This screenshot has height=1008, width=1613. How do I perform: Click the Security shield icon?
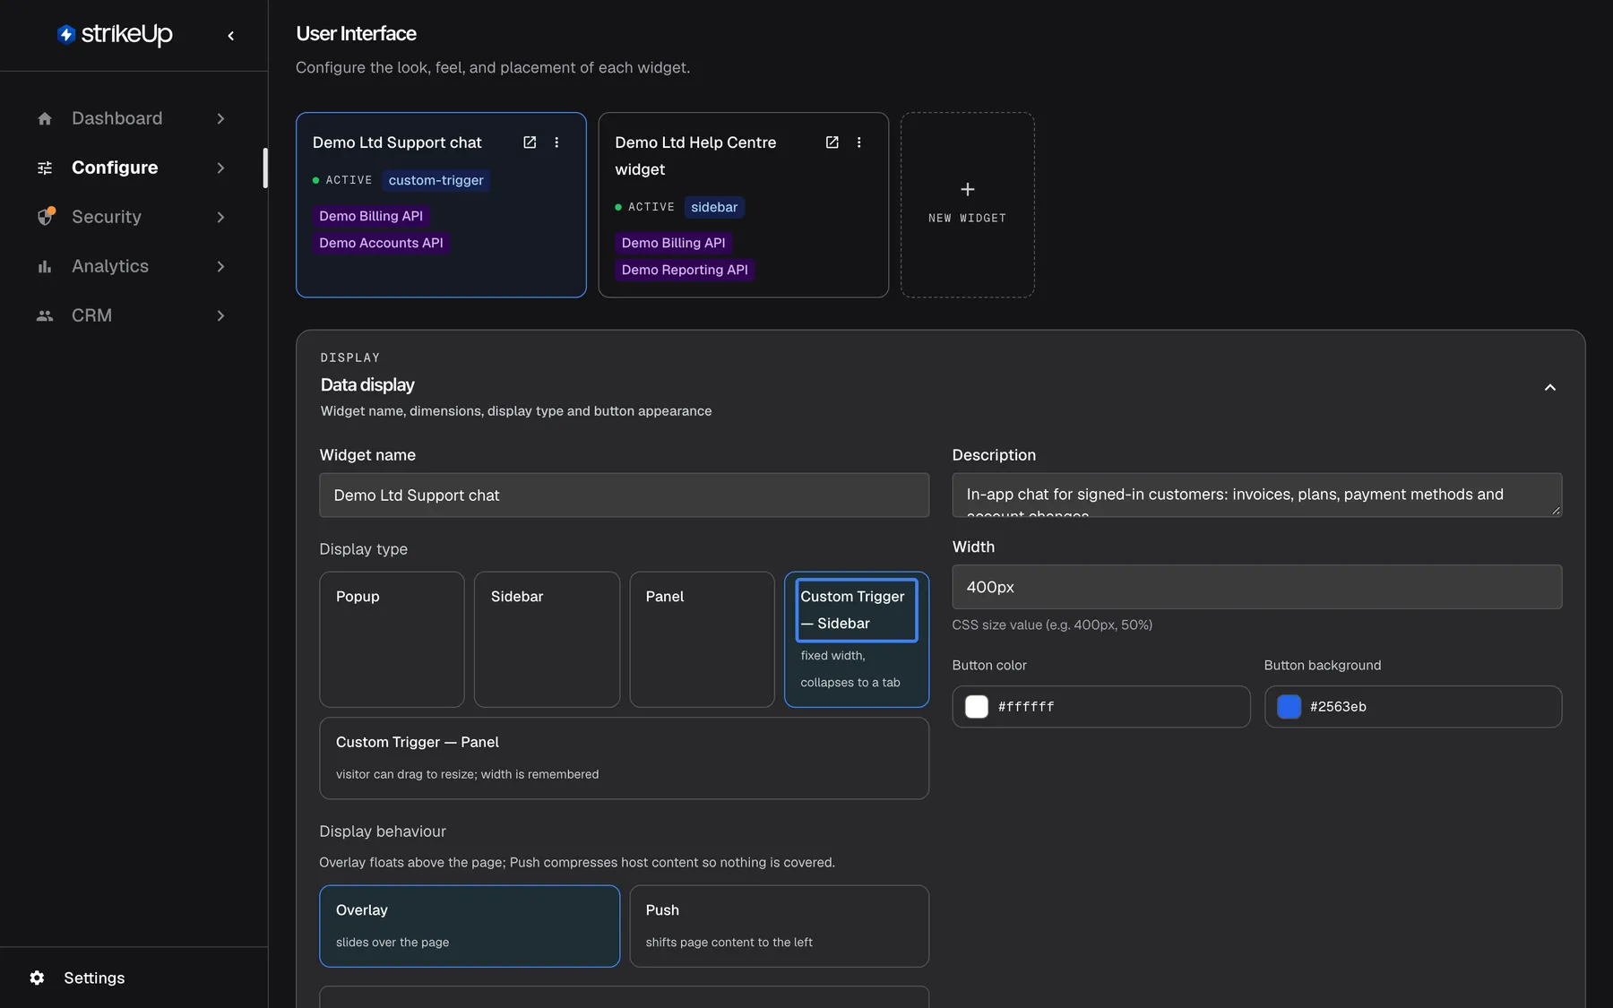tap(46, 217)
